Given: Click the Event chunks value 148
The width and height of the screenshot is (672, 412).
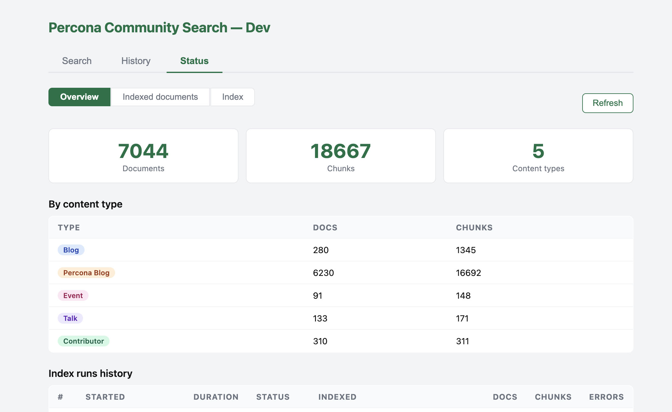Looking at the screenshot, I should pos(463,296).
